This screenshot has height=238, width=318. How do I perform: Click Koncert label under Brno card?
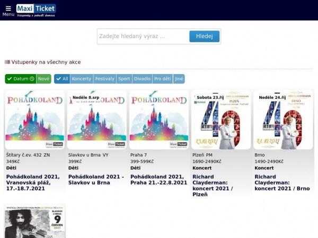[x=264, y=168]
